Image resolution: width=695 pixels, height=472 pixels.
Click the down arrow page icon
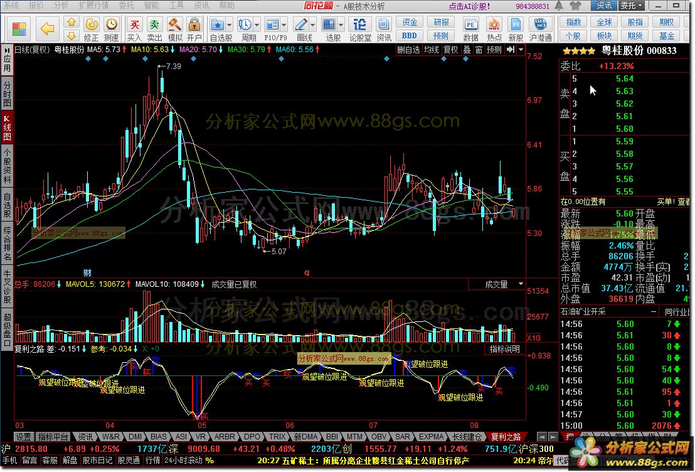pyautogui.click(x=72, y=36)
